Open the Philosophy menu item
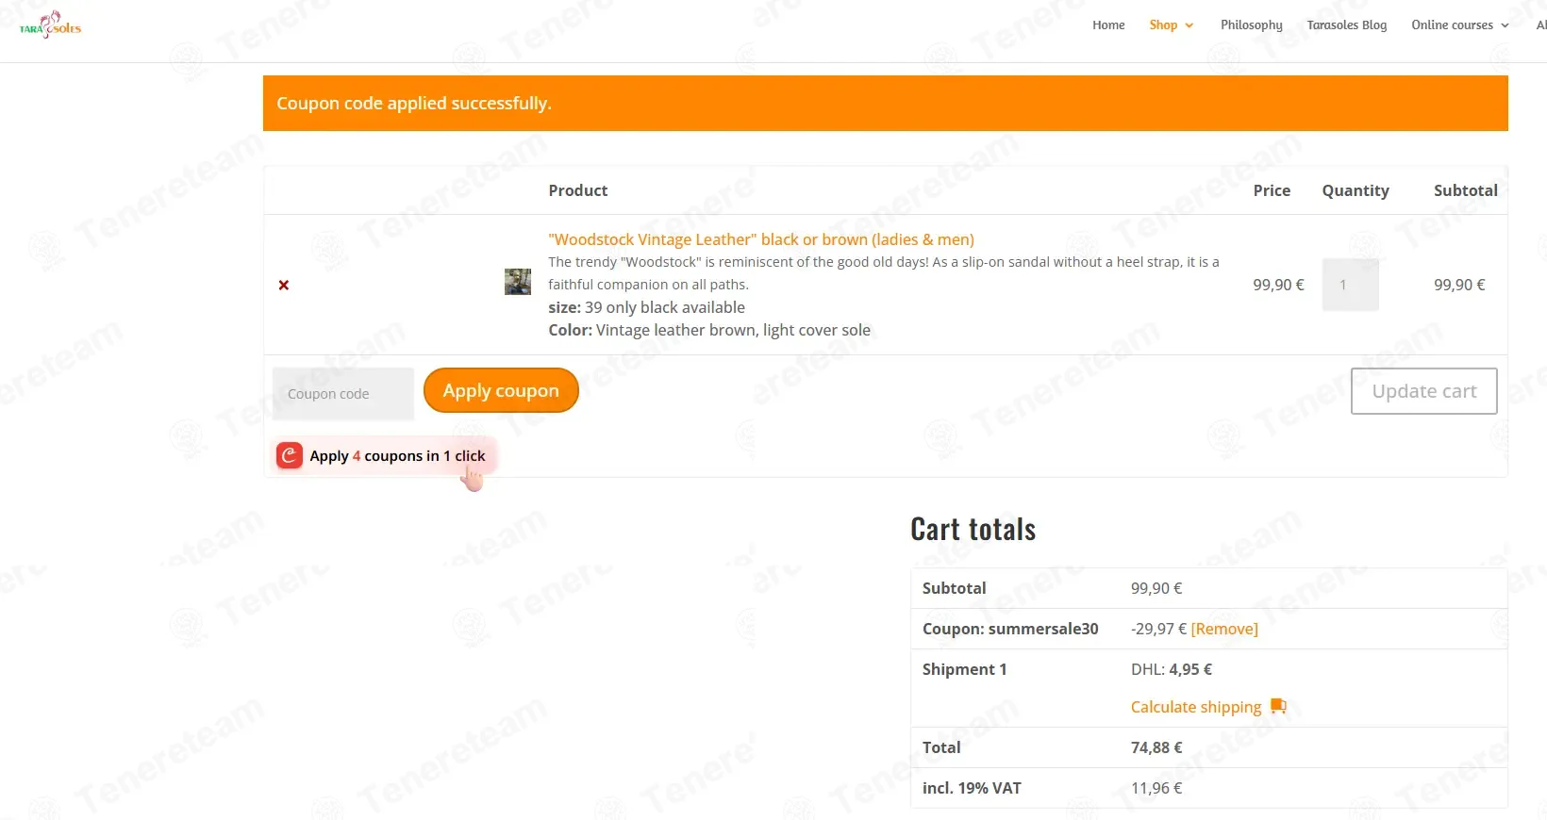1547x820 pixels. coord(1251,25)
